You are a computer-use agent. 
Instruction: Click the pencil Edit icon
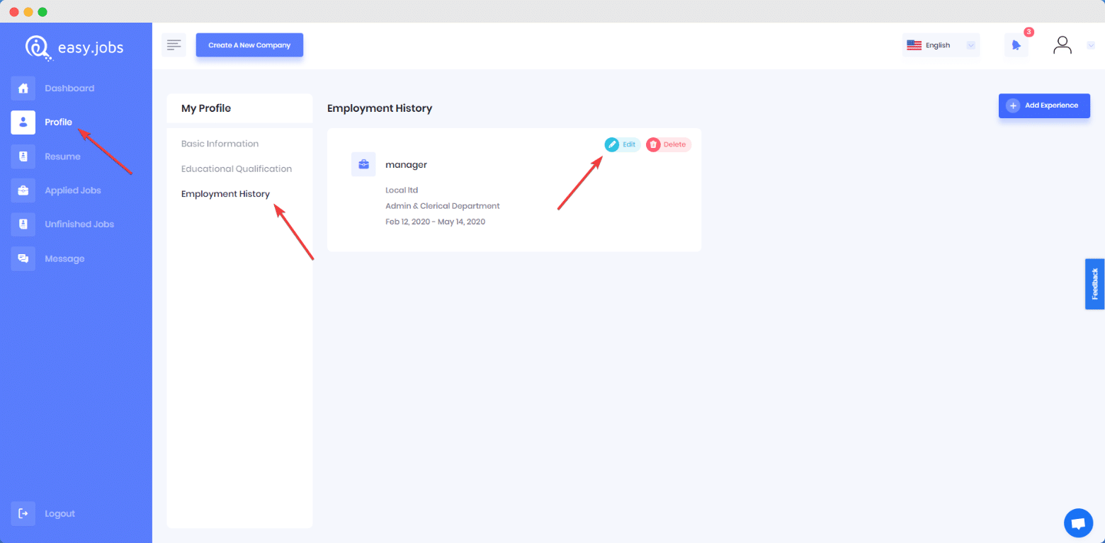[611, 144]
